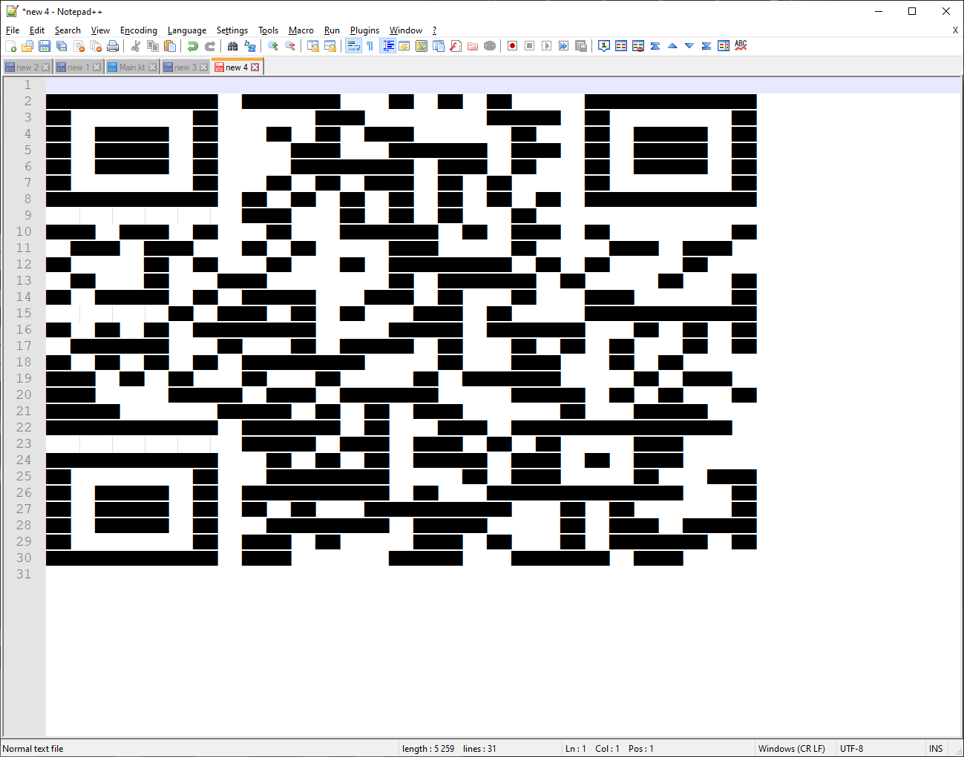
Task: Click the Open file folder icon
Action: 27,46
